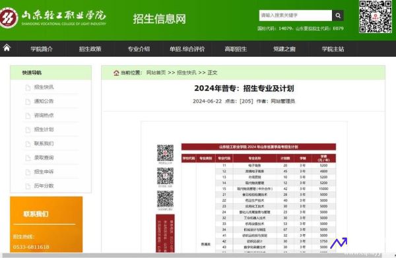Click the article title 2024年普专：招生专业及计划
This screenshot has height=258, width=396.
[x=244, y=88]
